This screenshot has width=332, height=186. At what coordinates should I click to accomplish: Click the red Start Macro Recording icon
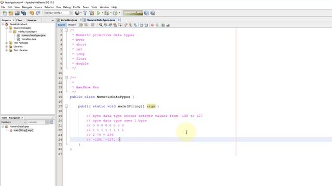152,25
